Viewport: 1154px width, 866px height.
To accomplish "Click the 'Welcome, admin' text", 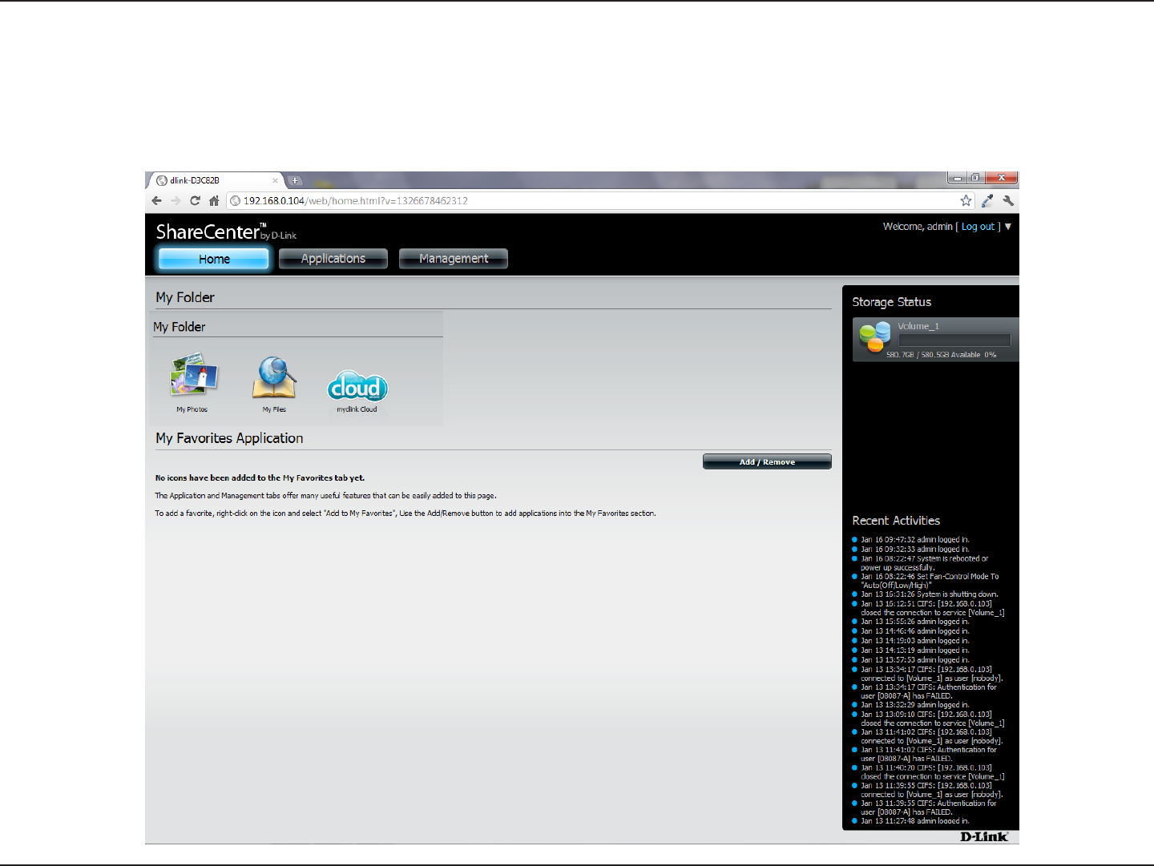I will point(918,227).
